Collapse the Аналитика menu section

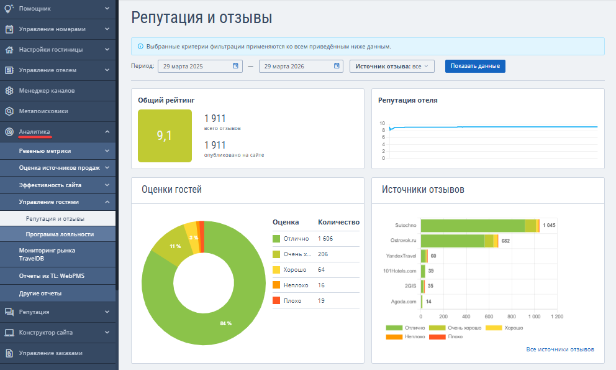pyautogui.click(x=107, y=132)
